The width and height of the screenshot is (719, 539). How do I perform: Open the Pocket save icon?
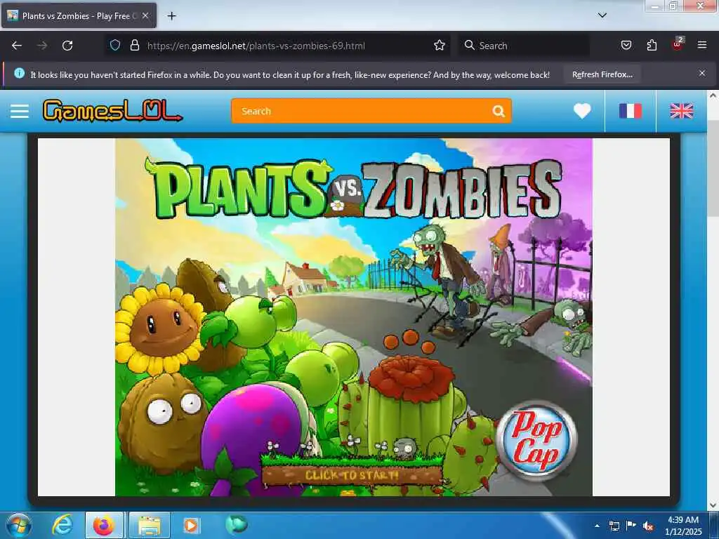(626, 45)
